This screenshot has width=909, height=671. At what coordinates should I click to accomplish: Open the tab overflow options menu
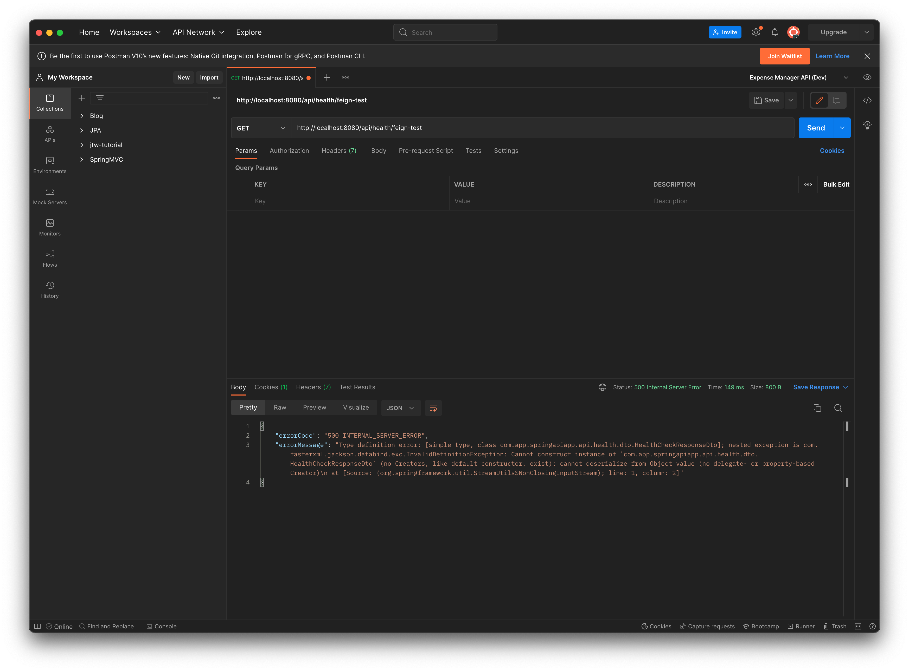pyautogui.click(x=345, y=78)
